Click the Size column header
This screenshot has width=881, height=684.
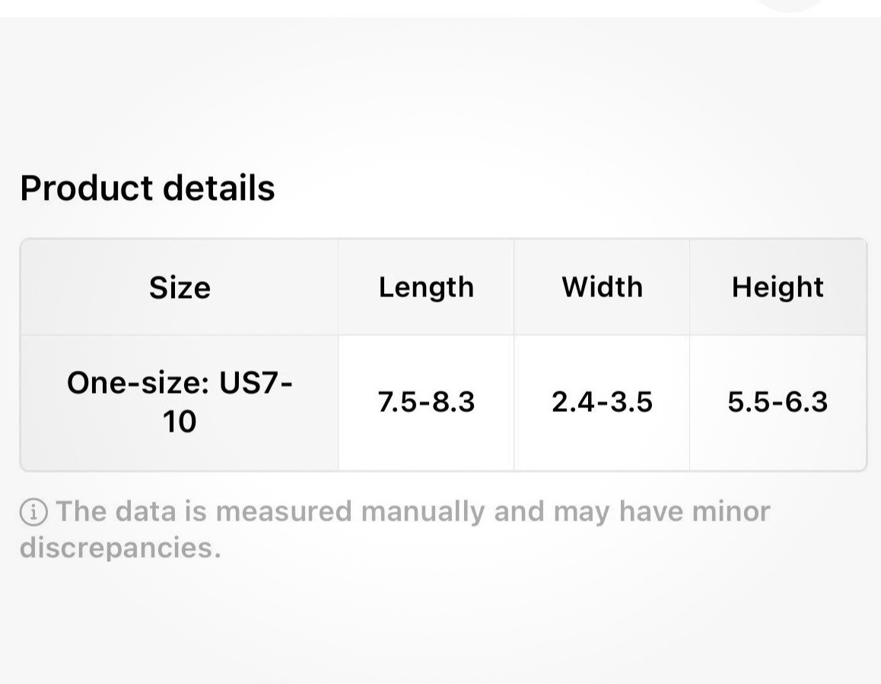[180, 287]
